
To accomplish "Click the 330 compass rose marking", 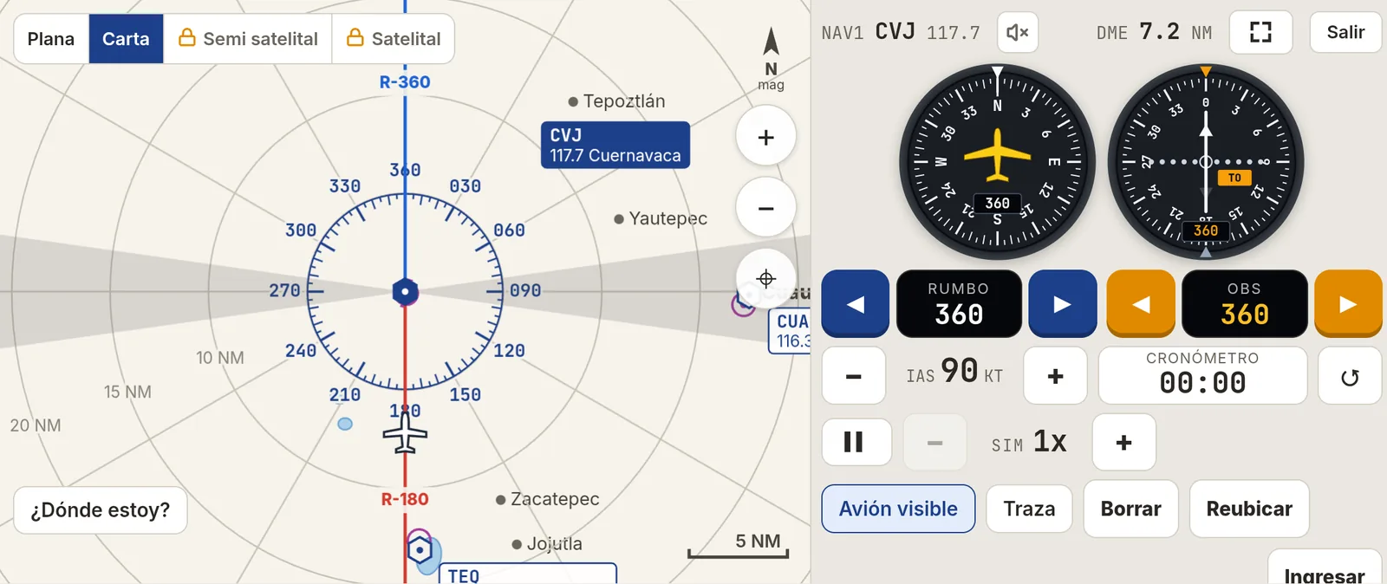I will click(x=345, y=186).
